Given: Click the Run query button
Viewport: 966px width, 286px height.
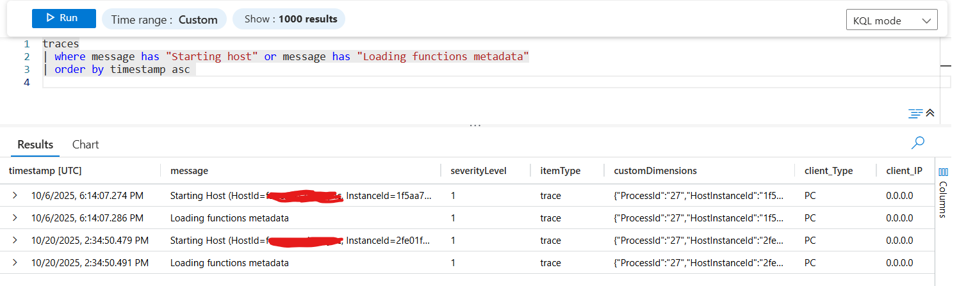Looking at the screenshot, I should [x=64, y=19].
